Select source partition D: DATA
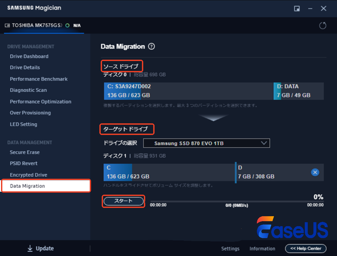 tap(298, 91)
